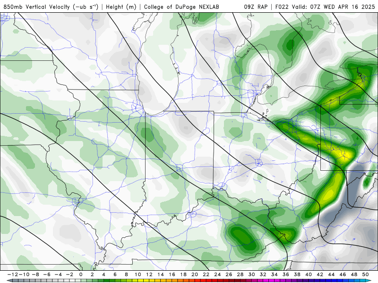Screen dimensions: 378x283
Task: Select the '28' colorbar tick label
Action: pos(240,275)
